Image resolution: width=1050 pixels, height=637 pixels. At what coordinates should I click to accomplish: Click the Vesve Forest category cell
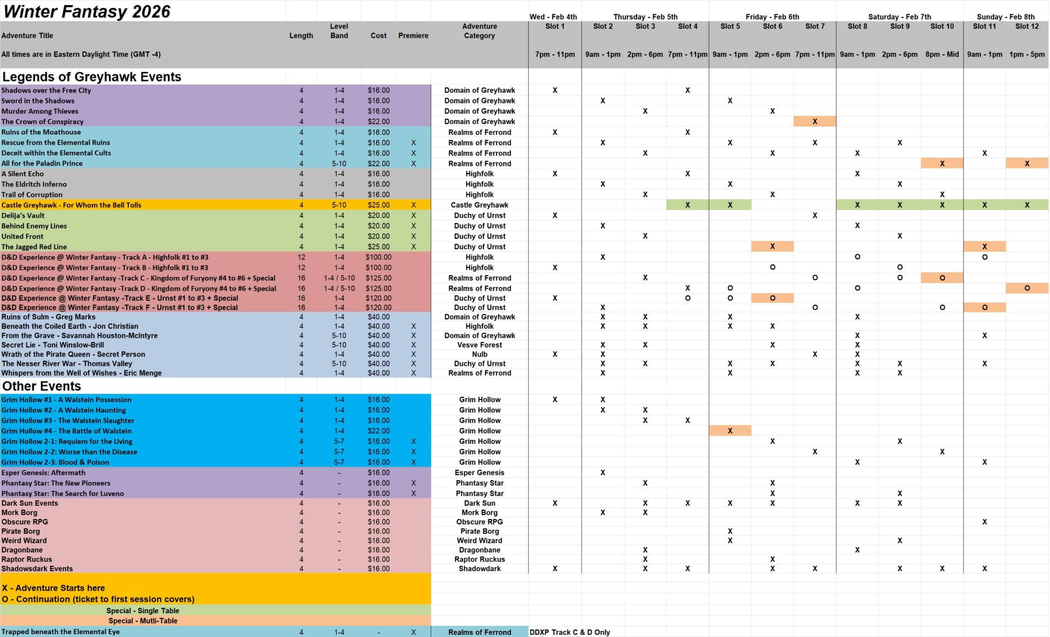[x=479, y=345]
